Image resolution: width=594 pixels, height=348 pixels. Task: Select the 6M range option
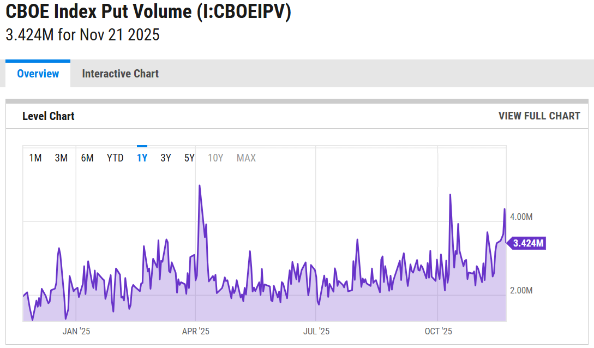(x=87, y=158)
